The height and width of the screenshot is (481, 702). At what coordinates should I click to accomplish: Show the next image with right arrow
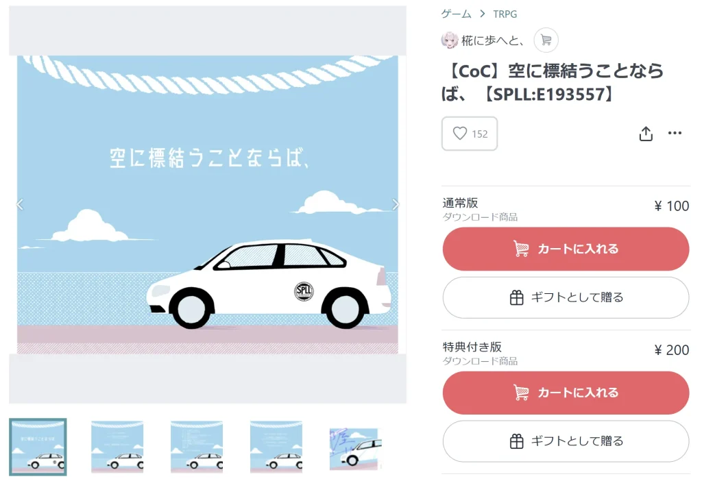pos(395,204)
